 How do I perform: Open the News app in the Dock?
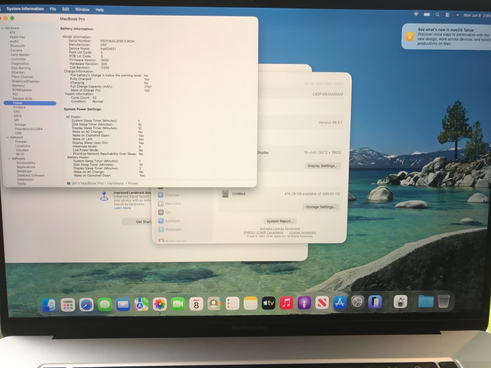[322, 303]
